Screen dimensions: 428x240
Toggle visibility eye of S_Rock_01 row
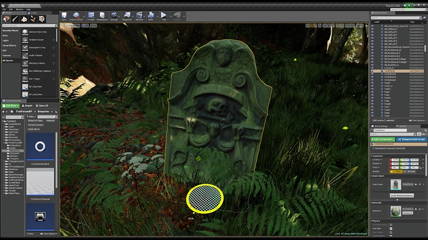tap(372, 68)
